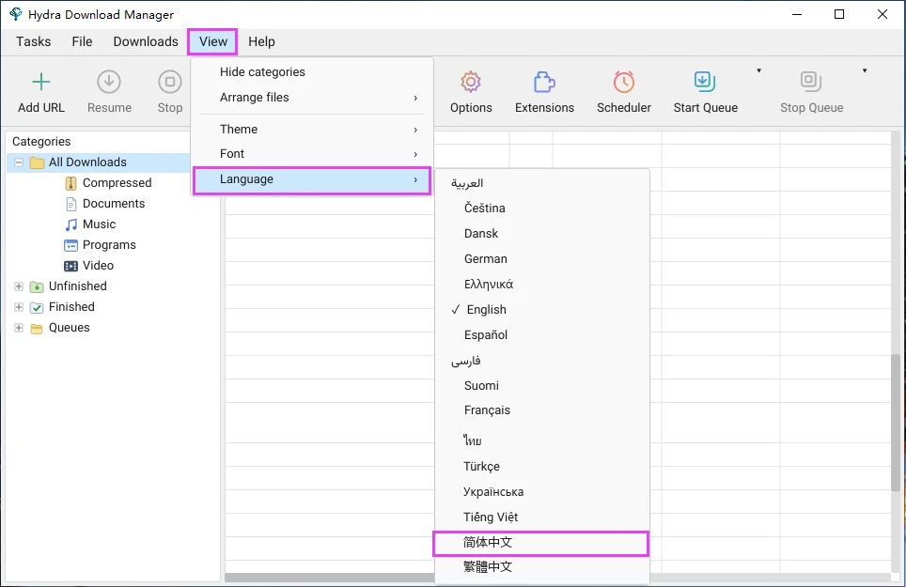Choose German language

pyautogui.click(x=542, y=259)
